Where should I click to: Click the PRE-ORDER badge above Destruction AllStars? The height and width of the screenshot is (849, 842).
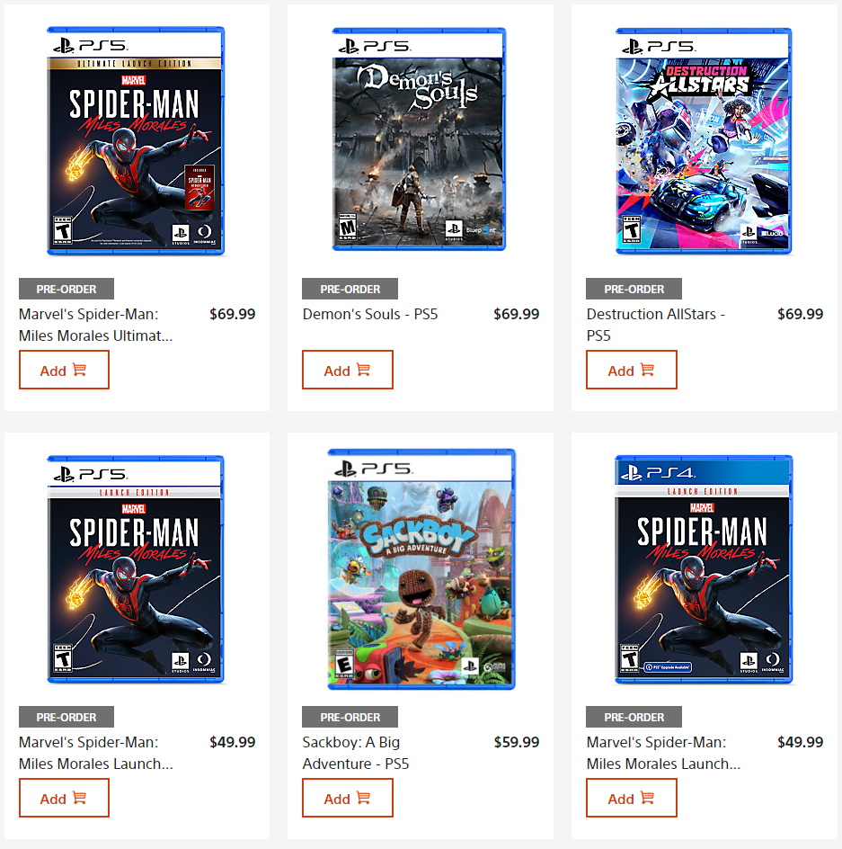(634, 289)
